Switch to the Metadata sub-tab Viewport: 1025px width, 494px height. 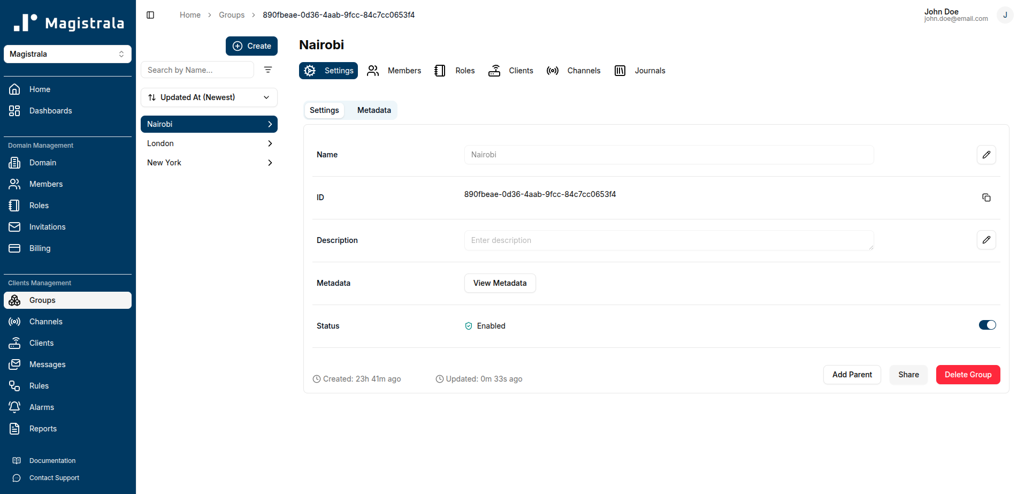click(374, 110)
